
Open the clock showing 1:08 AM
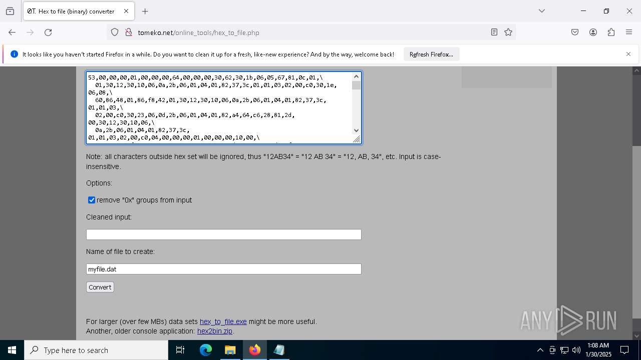598,350
